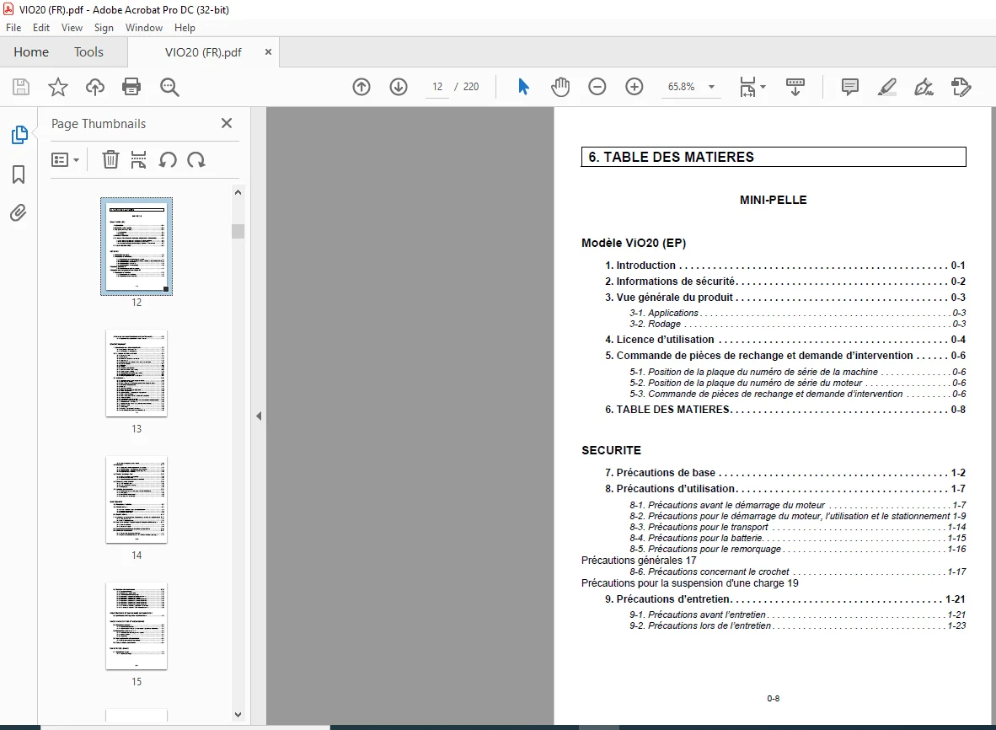Activate the Hand pan tool

[560, 87]
